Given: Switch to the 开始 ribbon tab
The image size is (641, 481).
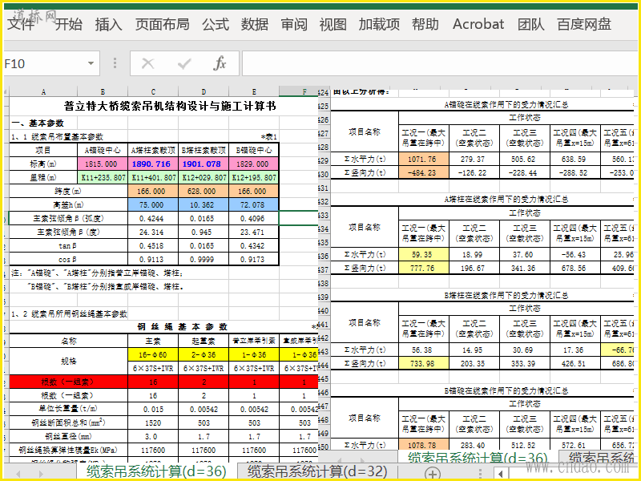Looking at the screenshot, I should pyautogui.click(x=68, y=24).
